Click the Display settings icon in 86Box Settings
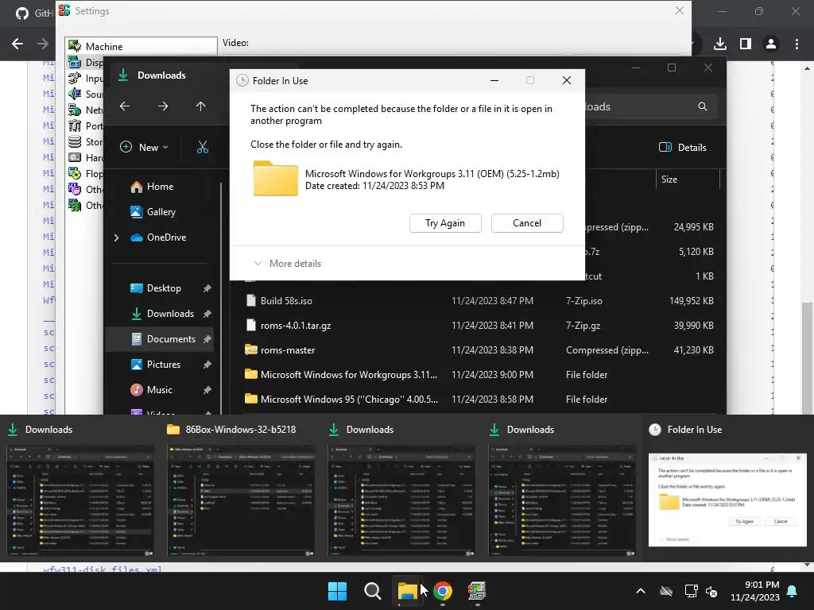Image resolution: width=814 pixels, height=610 pixels. (x=75, y=62)
